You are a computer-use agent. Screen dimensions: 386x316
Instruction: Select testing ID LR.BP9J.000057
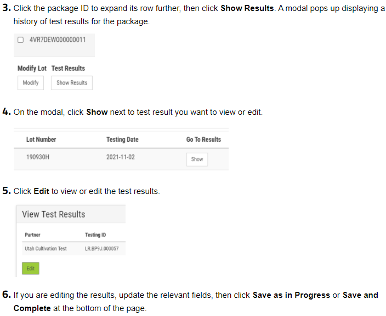point(101,248)
